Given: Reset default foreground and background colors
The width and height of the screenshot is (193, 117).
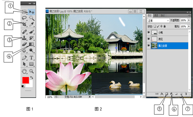Looking at the screenshot, I should point(23,87).
